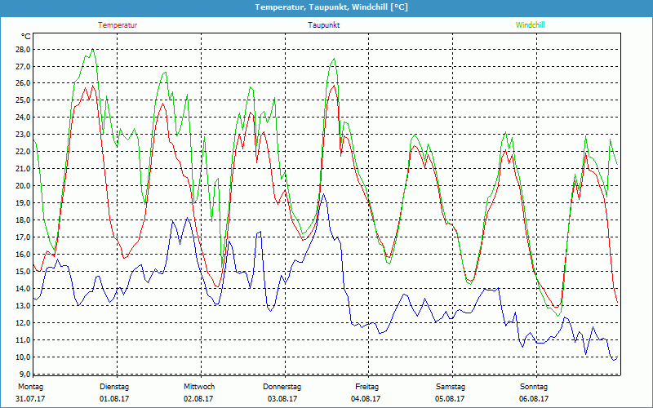Viewport: 653px width, 408px height.
Task: Click the red Temperatur legend label
Action: pos(118,25)
